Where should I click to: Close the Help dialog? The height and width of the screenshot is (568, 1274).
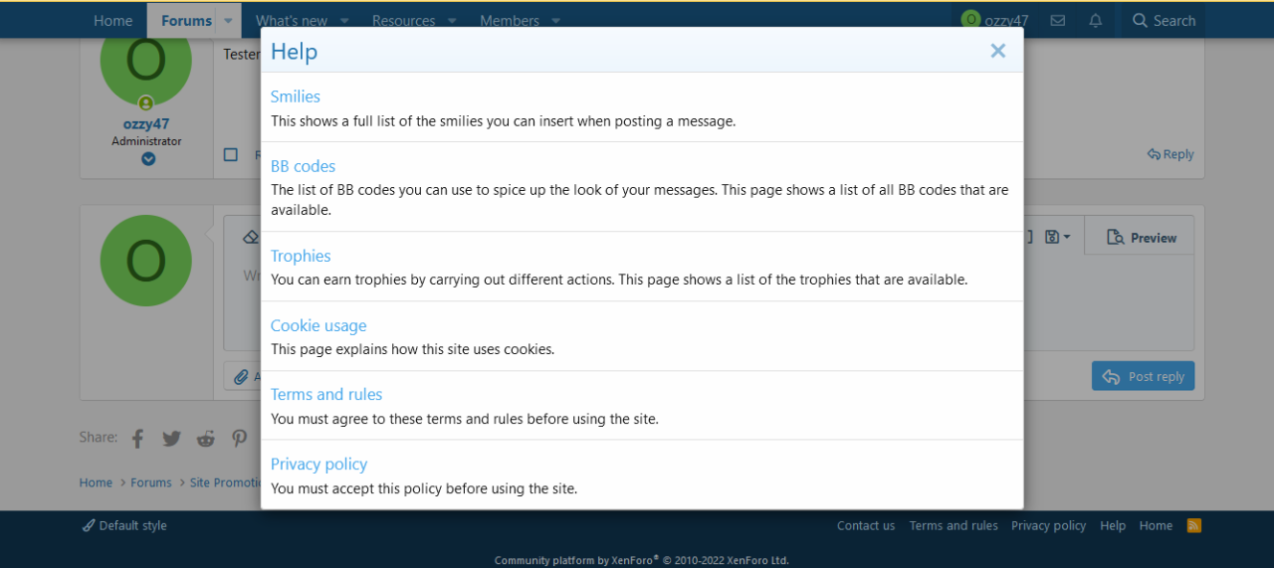tap(997, 51)
